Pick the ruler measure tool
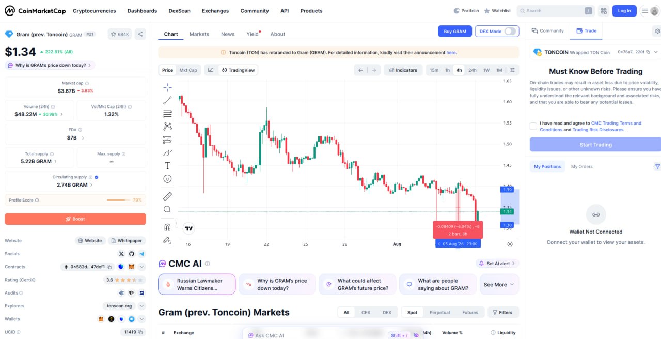The image size is (661, 339). (167, 196)
